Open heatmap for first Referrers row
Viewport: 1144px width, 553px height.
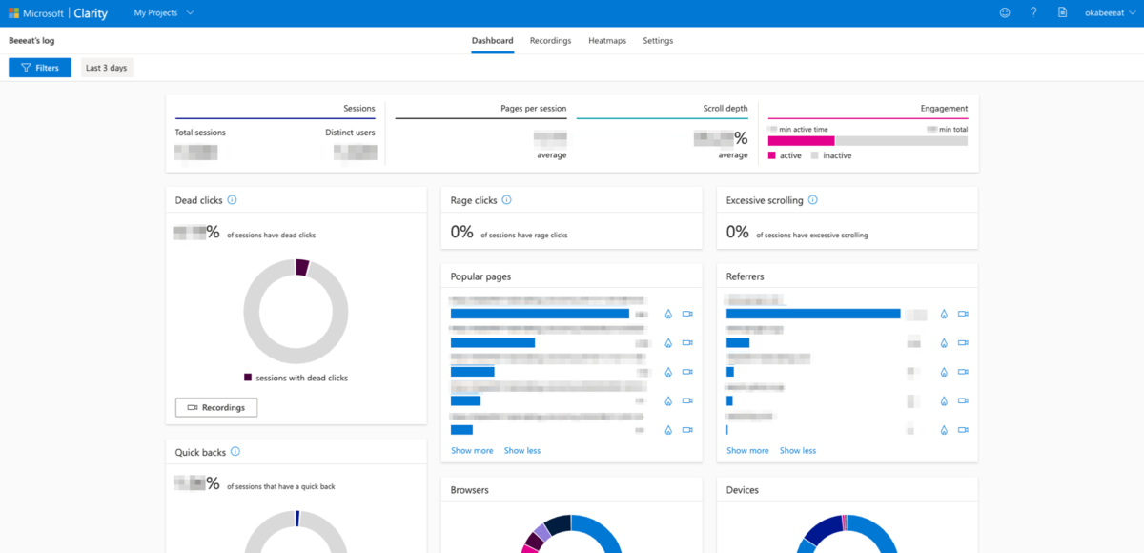(944, 314)
